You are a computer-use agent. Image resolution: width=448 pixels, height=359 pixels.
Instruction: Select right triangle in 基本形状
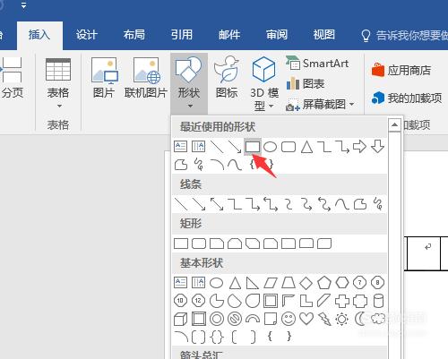tap(253, 283)
